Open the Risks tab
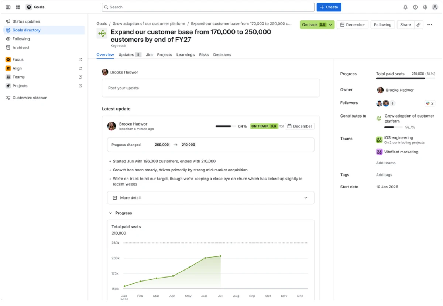Viewport: 443px width, 306px height. (204, 55)
